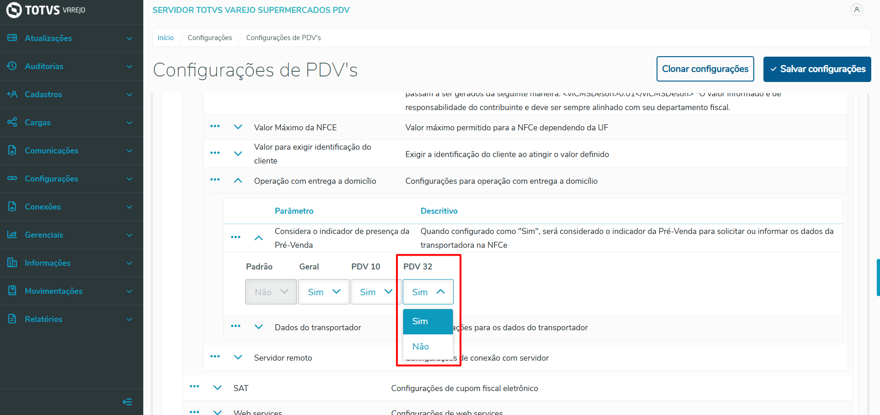This screenshot has width=880, height=415.
Task: Open options for Considera o indicador de presença
Action: (x=236, y=237)
